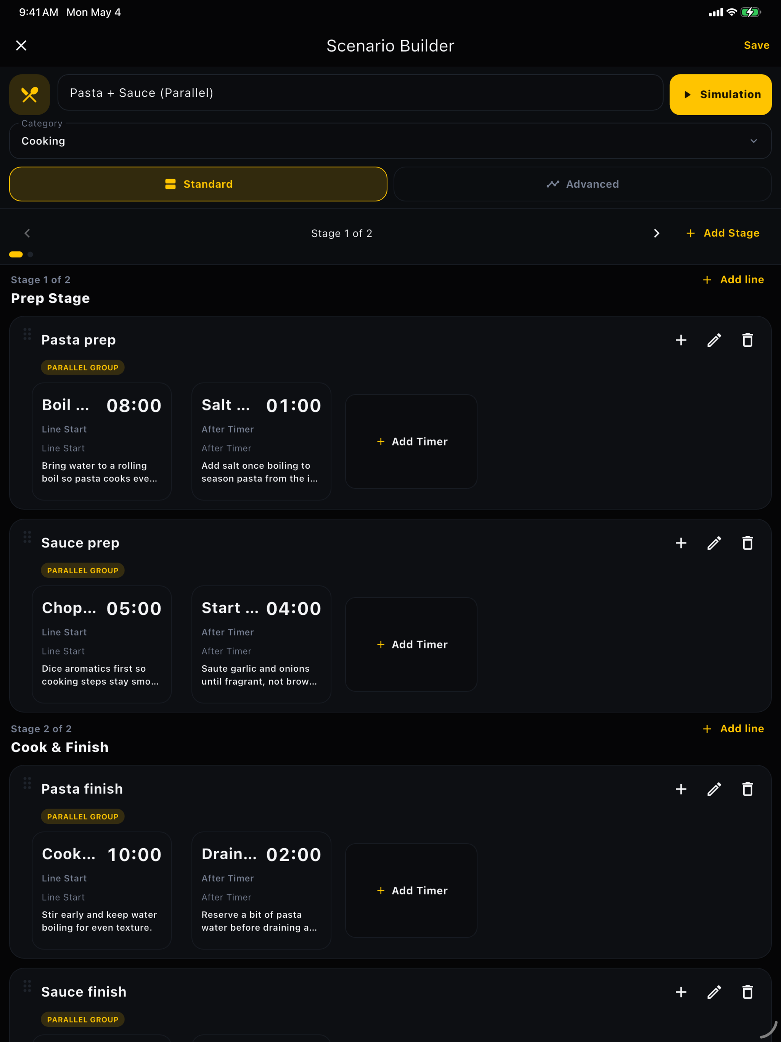Delete the Pasta prep line
Viewport: 781px width, 1042px height.
pyautogui.click(x=747, y=340)
